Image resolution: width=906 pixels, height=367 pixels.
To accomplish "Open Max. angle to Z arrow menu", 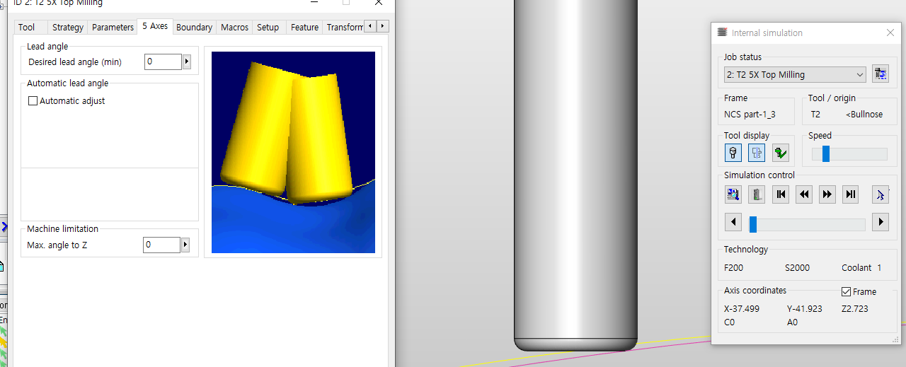I will 185,245.
